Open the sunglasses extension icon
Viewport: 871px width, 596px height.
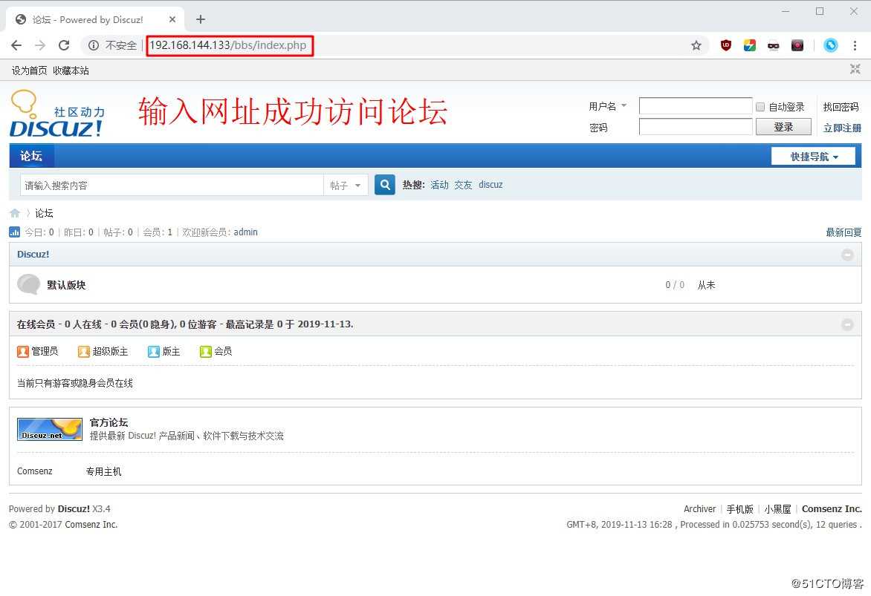click(773, 45)
